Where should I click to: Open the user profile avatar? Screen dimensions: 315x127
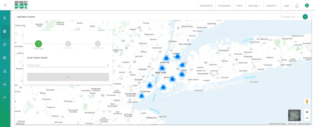[x=307, y=6]
